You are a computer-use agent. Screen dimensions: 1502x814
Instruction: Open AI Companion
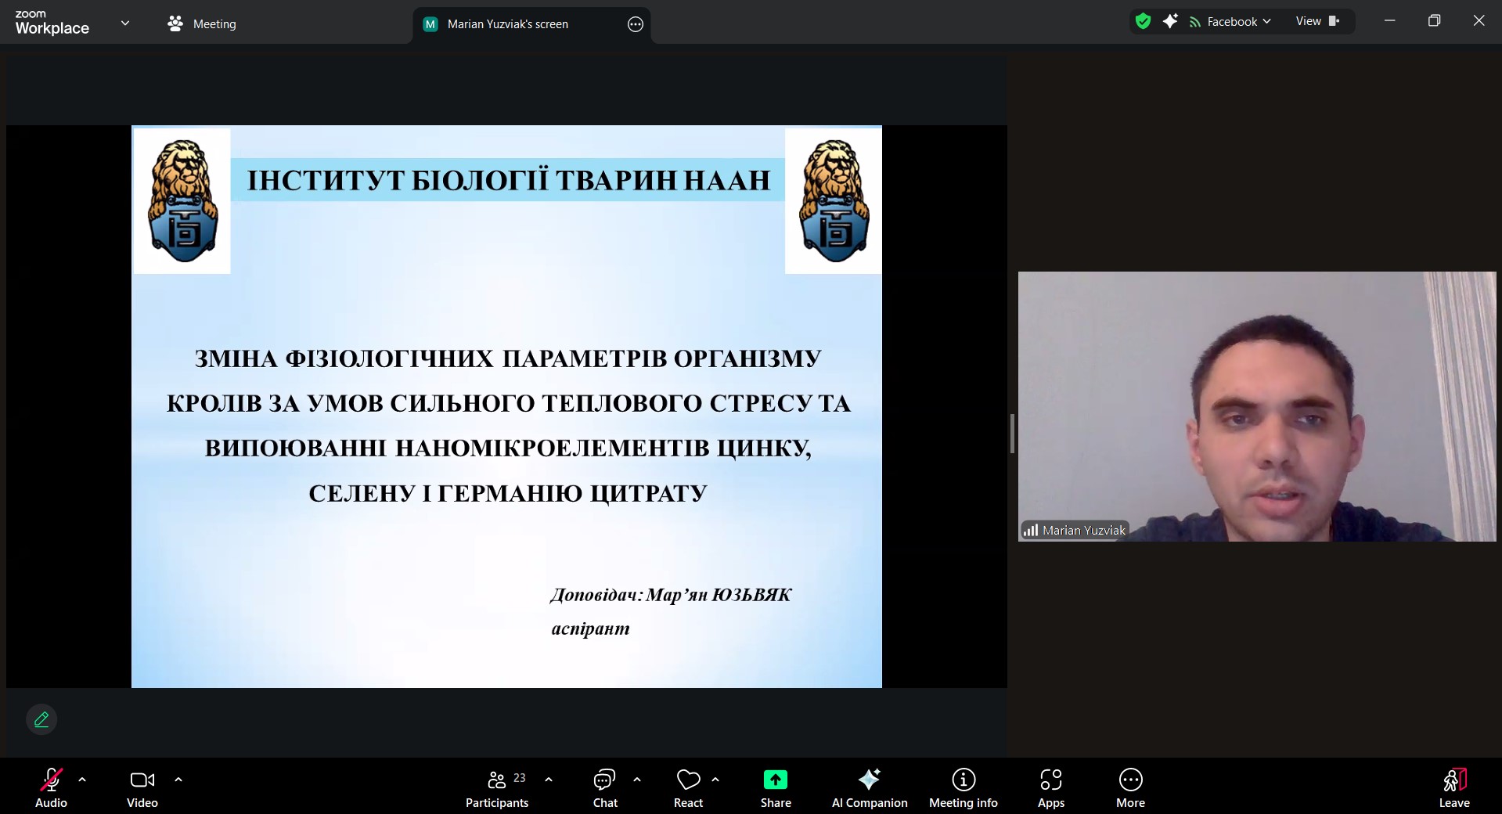pos(869,787)
